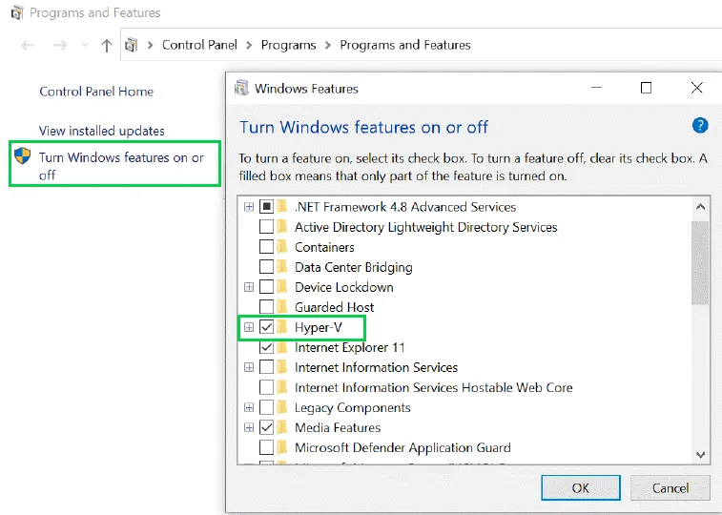The width and height of the screenshot is (722, 515).
Task: Close the Windows Features dialog
Action: point(696,88)
